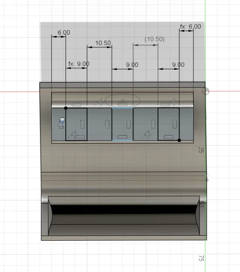Click vertical constraint icon in the (10.50) region

pos(153,124)
